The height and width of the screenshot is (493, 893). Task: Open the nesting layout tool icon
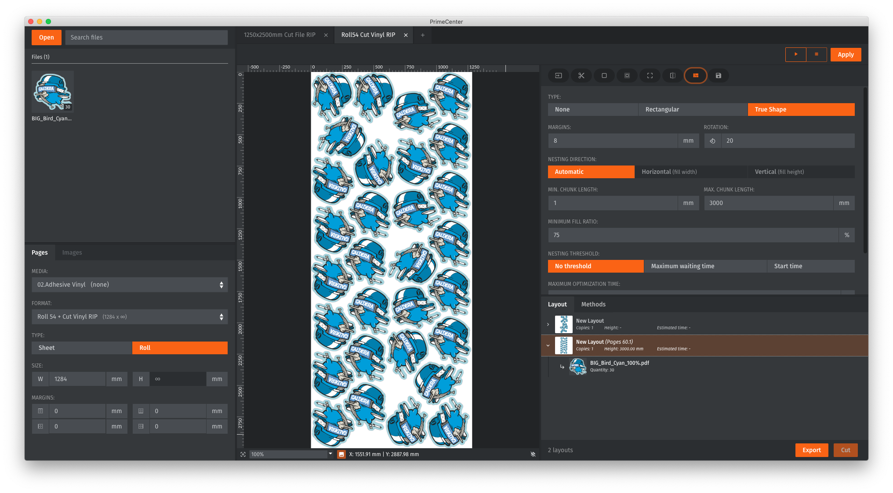tap(695, 76)
